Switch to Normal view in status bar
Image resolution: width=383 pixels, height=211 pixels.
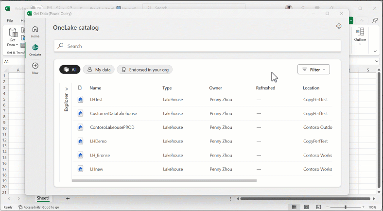[x=294, y=207]
